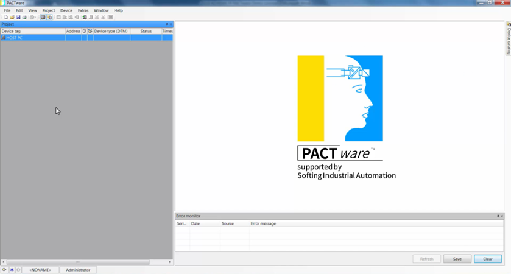Pin the Project panel
This screenshot has height=274, width=511.
tap(167, 24)
